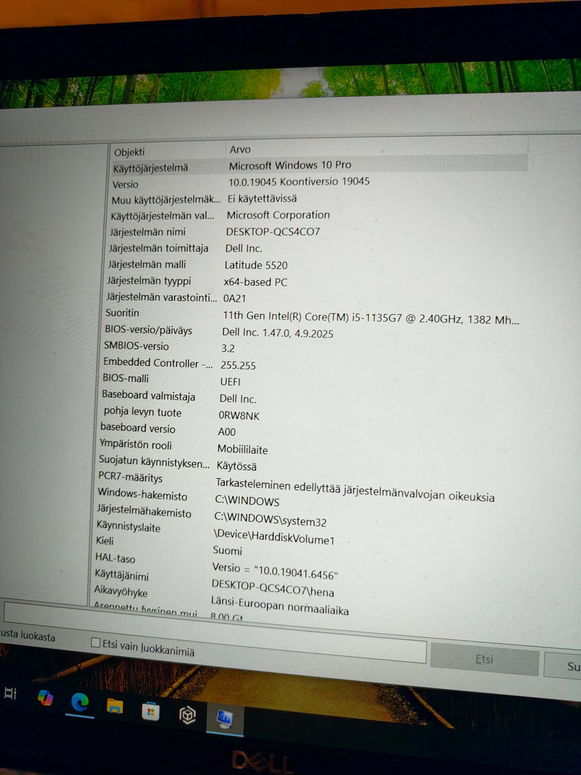Click value '0A21'

click(x=235, y=298)
